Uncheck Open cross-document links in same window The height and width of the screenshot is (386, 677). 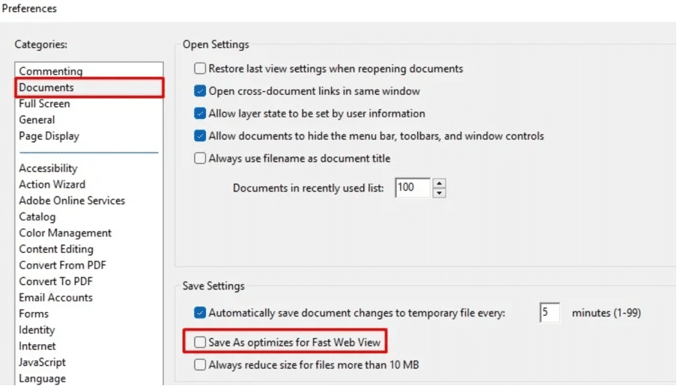199,91
